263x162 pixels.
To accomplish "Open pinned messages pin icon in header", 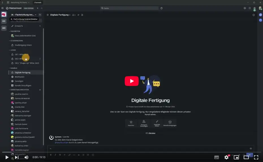I will (x=78, y=15).
